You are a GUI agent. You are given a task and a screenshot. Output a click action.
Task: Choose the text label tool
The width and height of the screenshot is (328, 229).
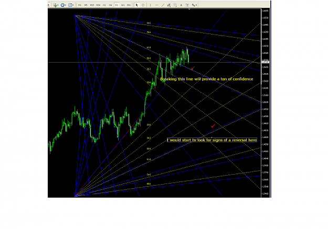187,5
